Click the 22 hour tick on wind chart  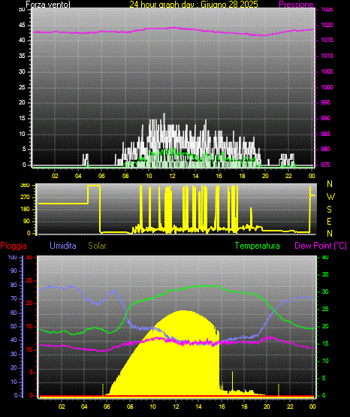[x=288, y=176]
